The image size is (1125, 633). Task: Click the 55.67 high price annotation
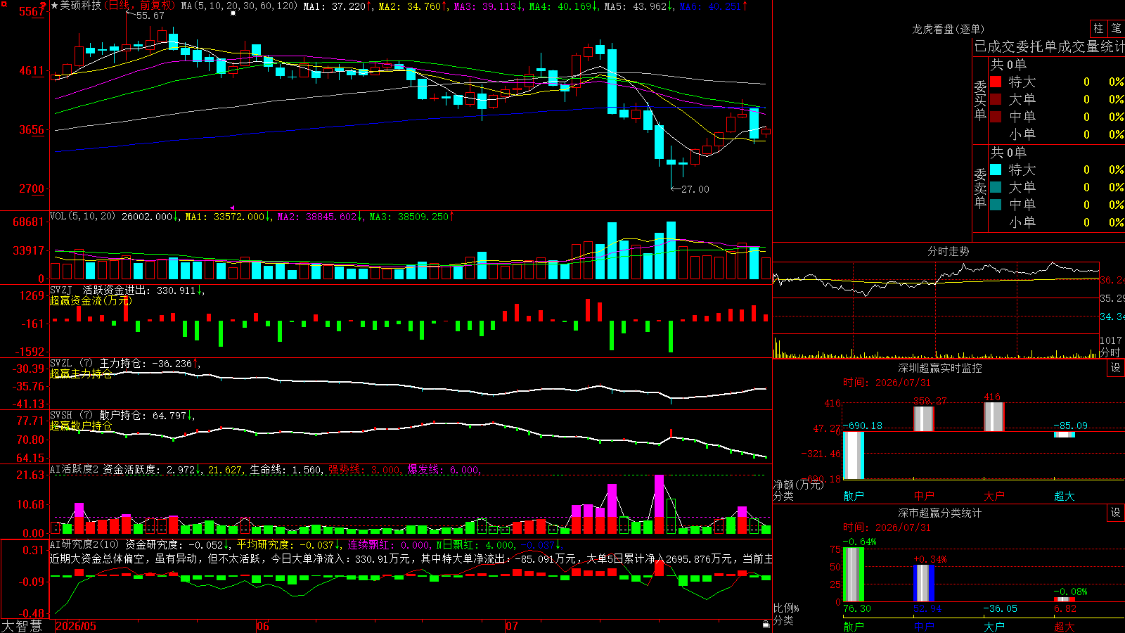point(150,15)
